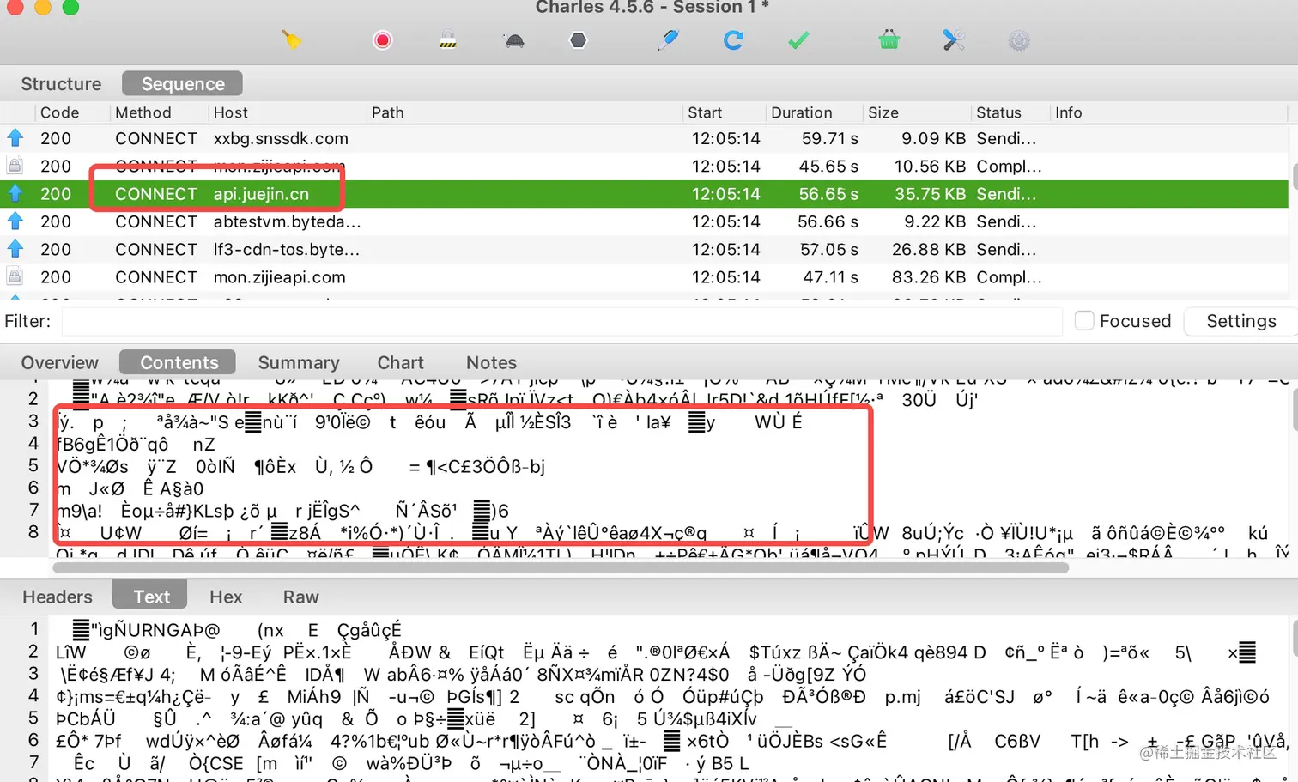
Task: Open the Contents tab
Action: [x=179, y=362]
